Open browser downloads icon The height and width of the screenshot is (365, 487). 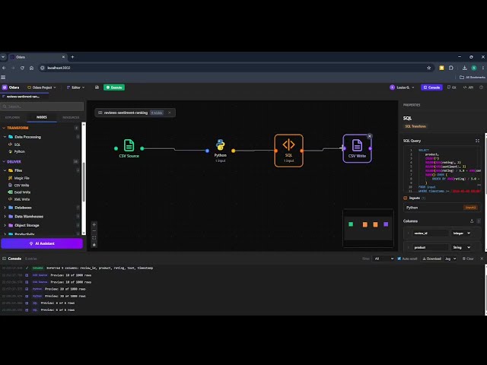tap(464, 68)
